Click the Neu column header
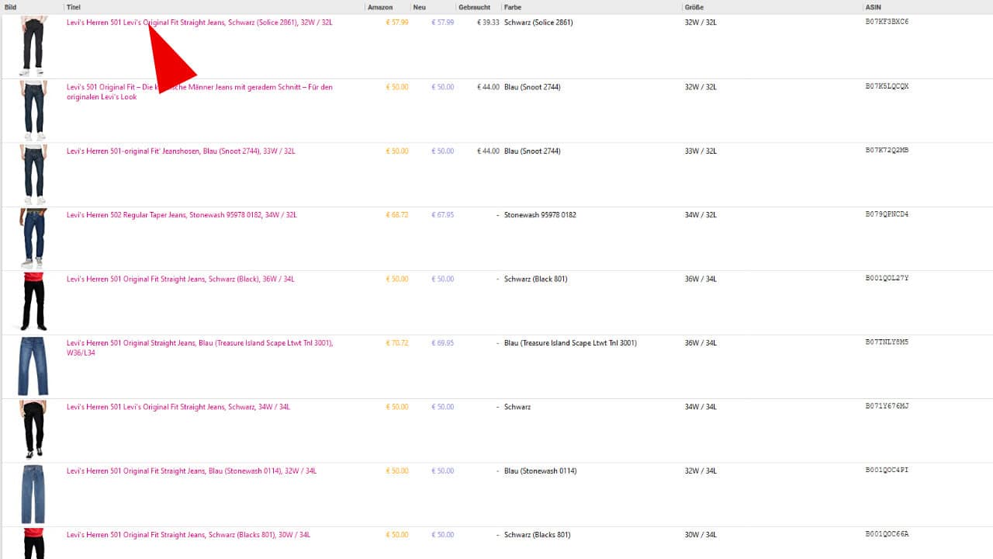This screenshot has width=993, height=559. (x=420, y=7)
